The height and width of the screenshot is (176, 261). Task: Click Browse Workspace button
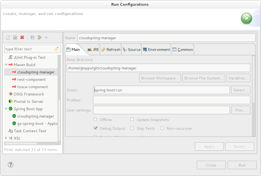click(160, 78)
